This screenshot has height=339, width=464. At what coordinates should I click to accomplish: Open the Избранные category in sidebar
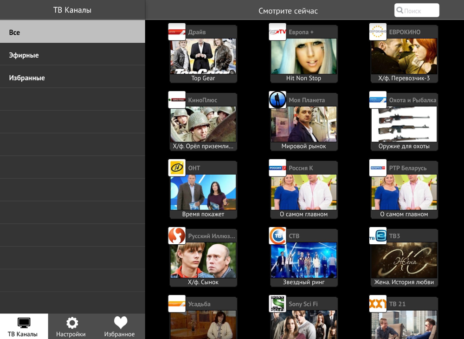tap(72, 78)
